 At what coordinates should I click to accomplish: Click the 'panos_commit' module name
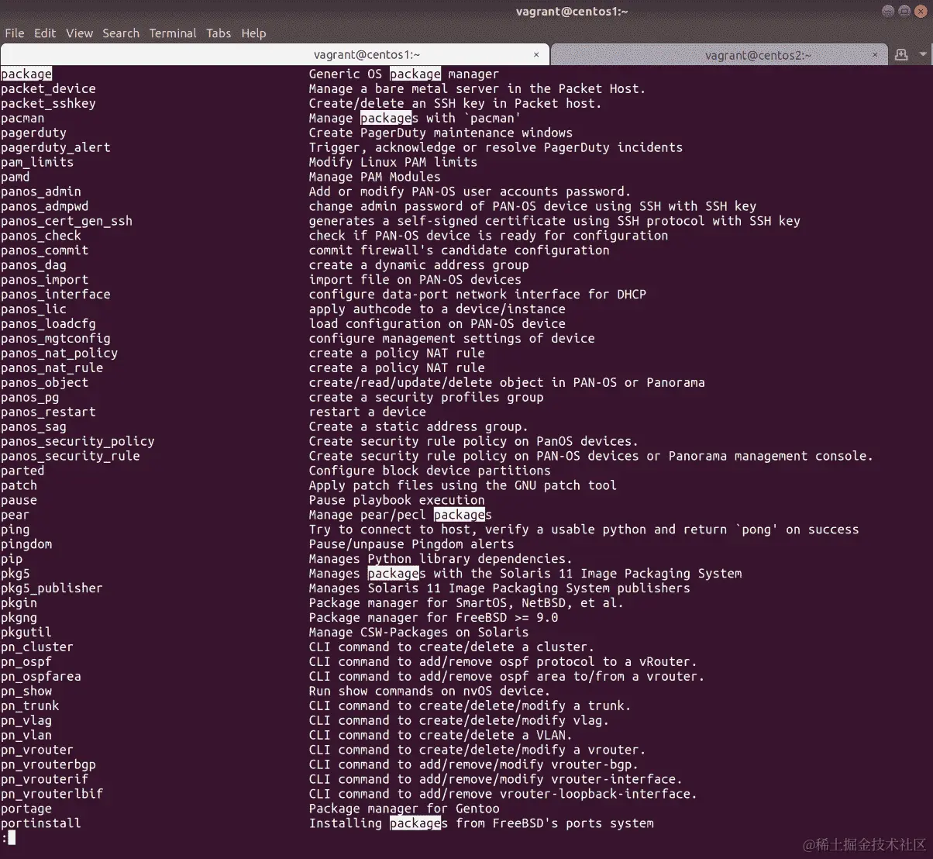pos(45,250)
